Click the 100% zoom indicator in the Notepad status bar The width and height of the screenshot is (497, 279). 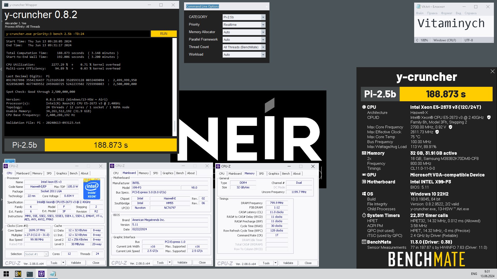(424, 40)
